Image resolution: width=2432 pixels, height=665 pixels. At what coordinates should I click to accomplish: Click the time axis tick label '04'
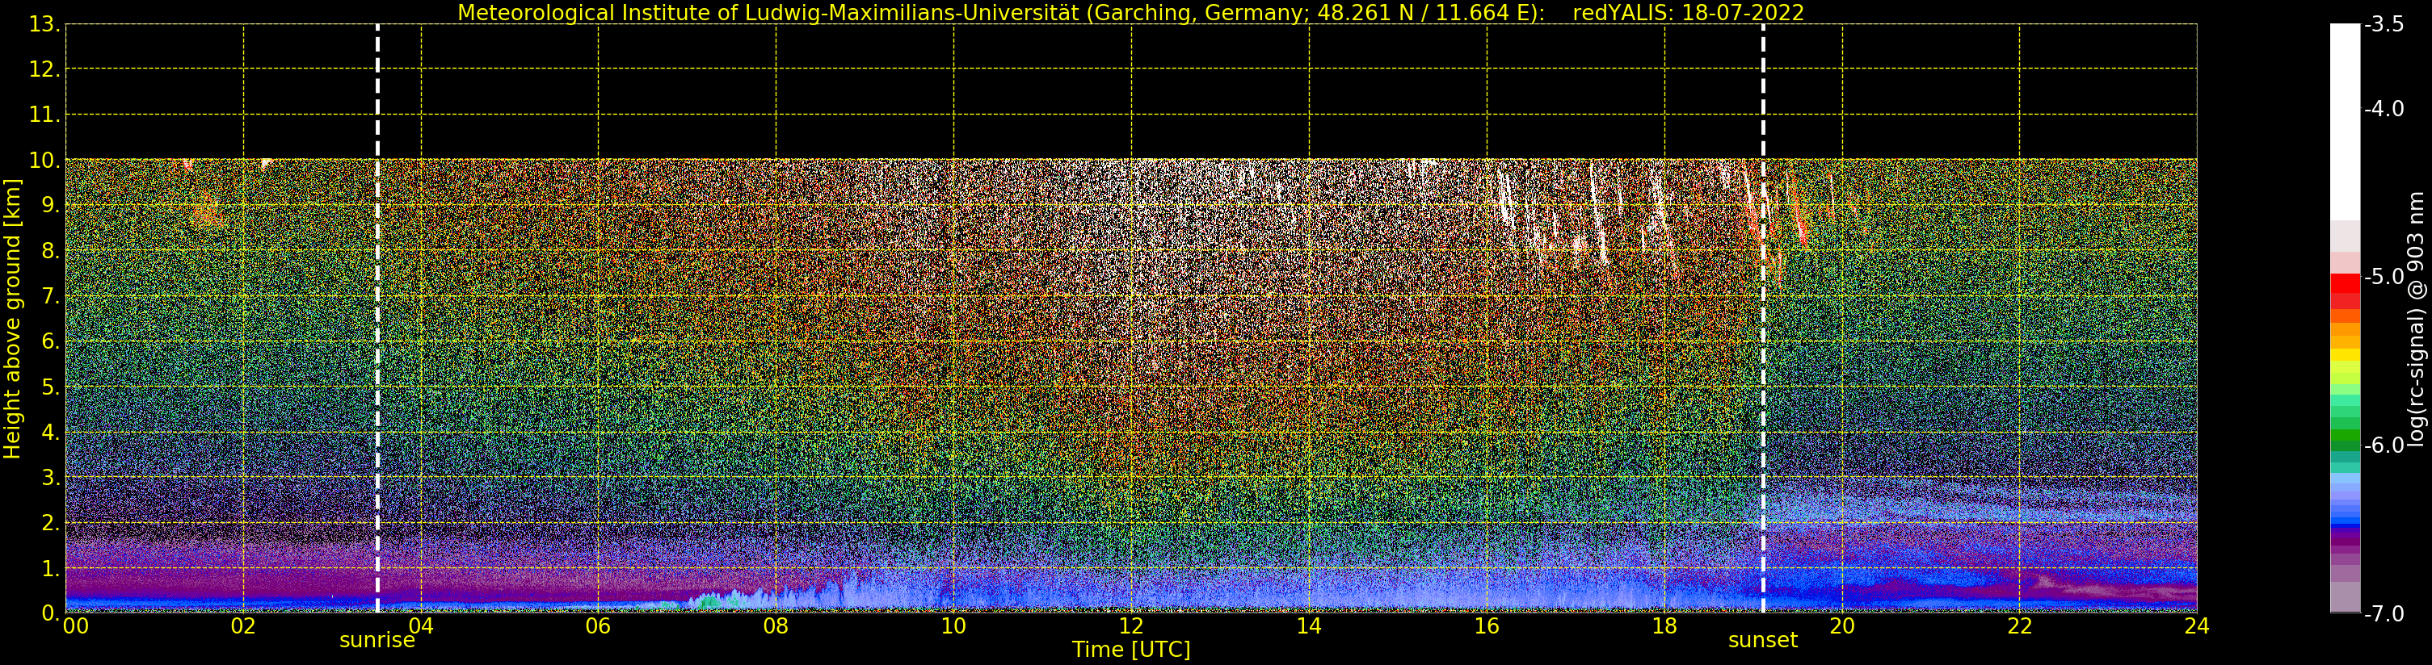[421, 626]
